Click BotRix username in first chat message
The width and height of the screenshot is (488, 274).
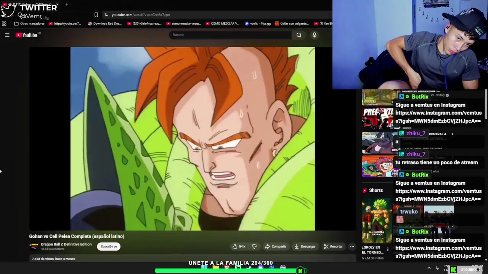coord(420,97)
